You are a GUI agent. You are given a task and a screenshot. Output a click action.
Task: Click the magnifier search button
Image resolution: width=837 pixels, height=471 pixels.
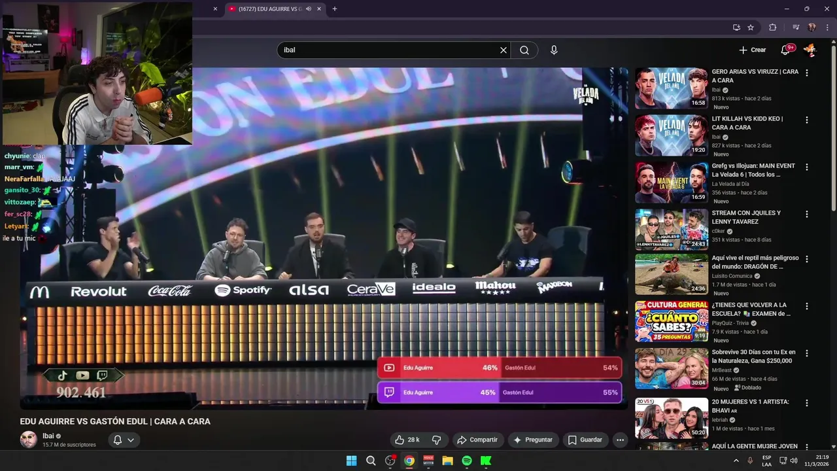524,50
